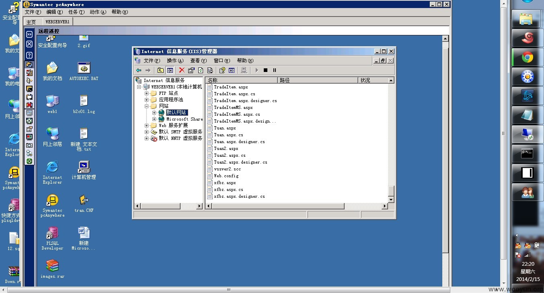This screenshot has width=544, height=293.
Task: Select the Internet 信息服务 root node
Action: pyautogui.click(x=164, y=80)
